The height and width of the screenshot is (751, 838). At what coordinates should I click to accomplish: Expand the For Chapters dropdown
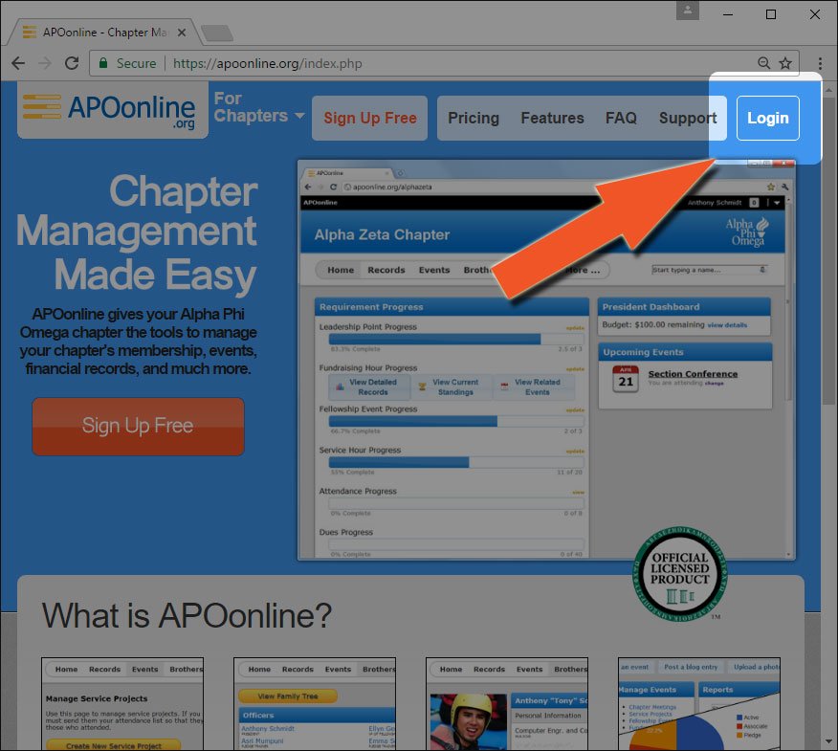pyautogui.click(x=259, y=107)
